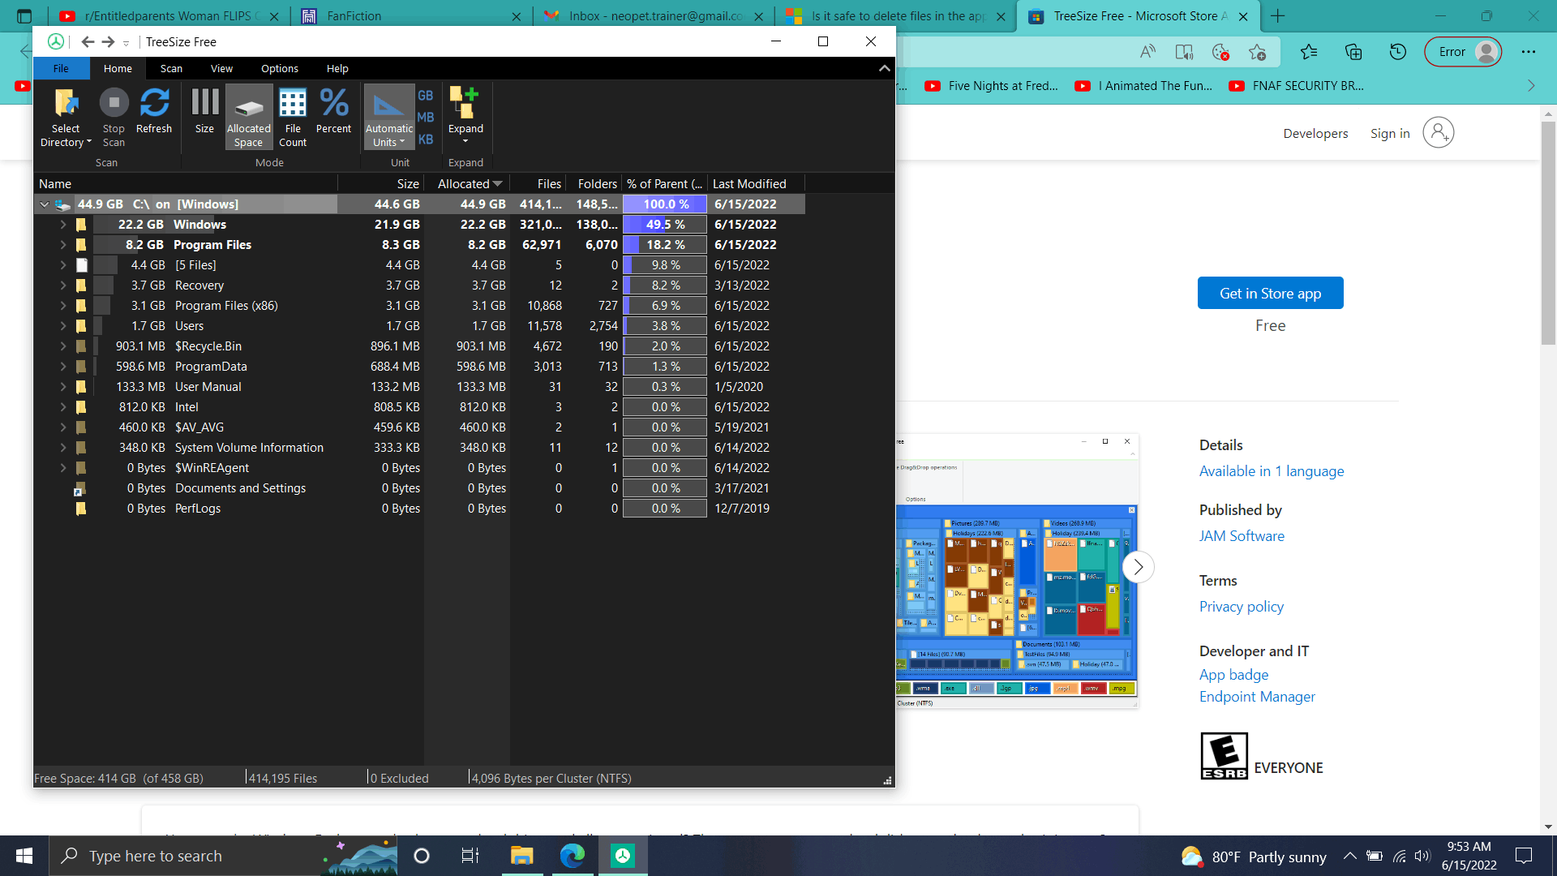Click the Edge profile Error button
The width and height of the screenshot is (1557, 876).
coord(1463,52)
